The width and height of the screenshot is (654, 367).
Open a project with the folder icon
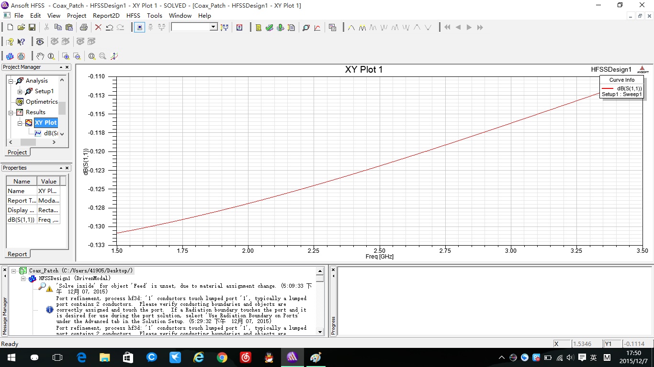coord(21,28)
